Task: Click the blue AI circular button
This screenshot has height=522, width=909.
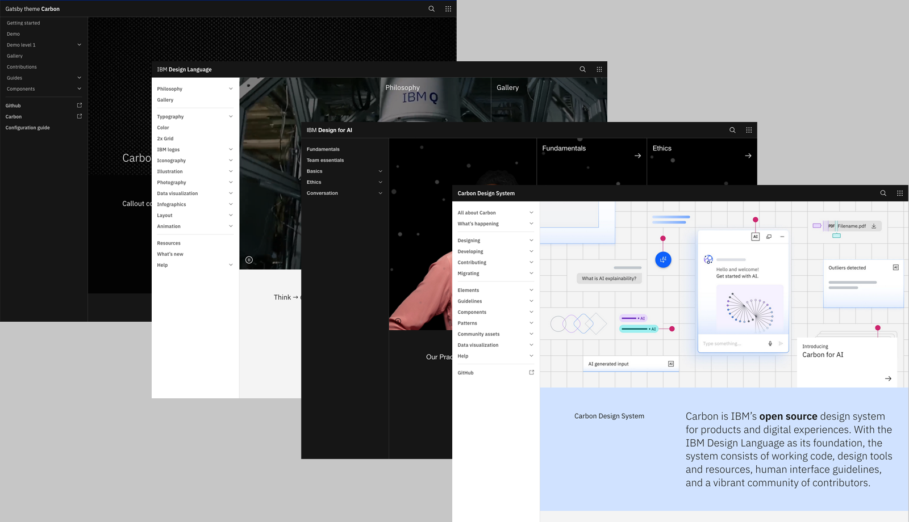Action: coord(663,260)
